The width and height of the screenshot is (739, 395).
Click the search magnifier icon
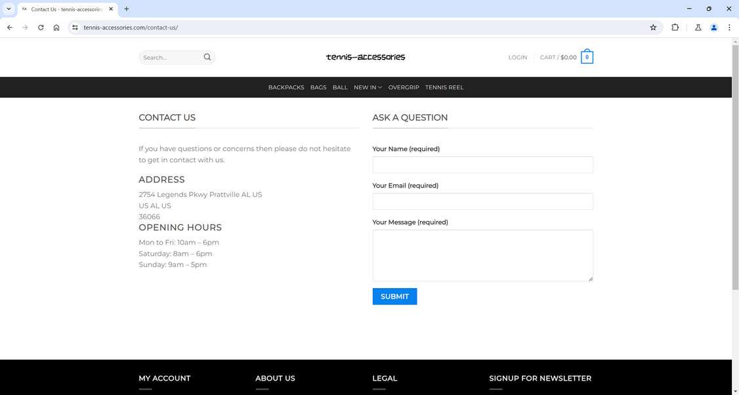tap(207, 57)
